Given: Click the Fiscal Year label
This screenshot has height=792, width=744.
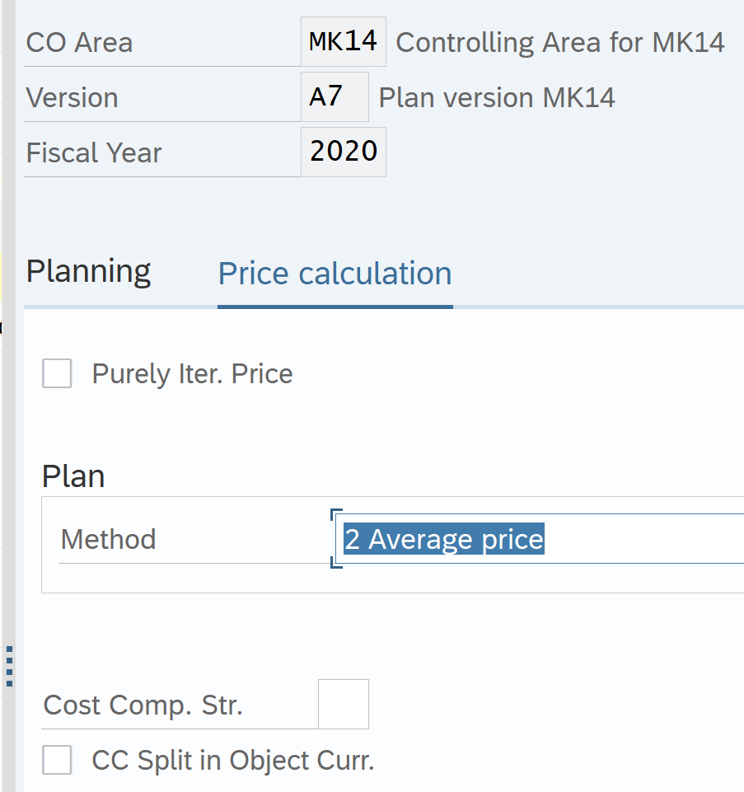Looking at the screenshot, I should click(x=94, y=153).
